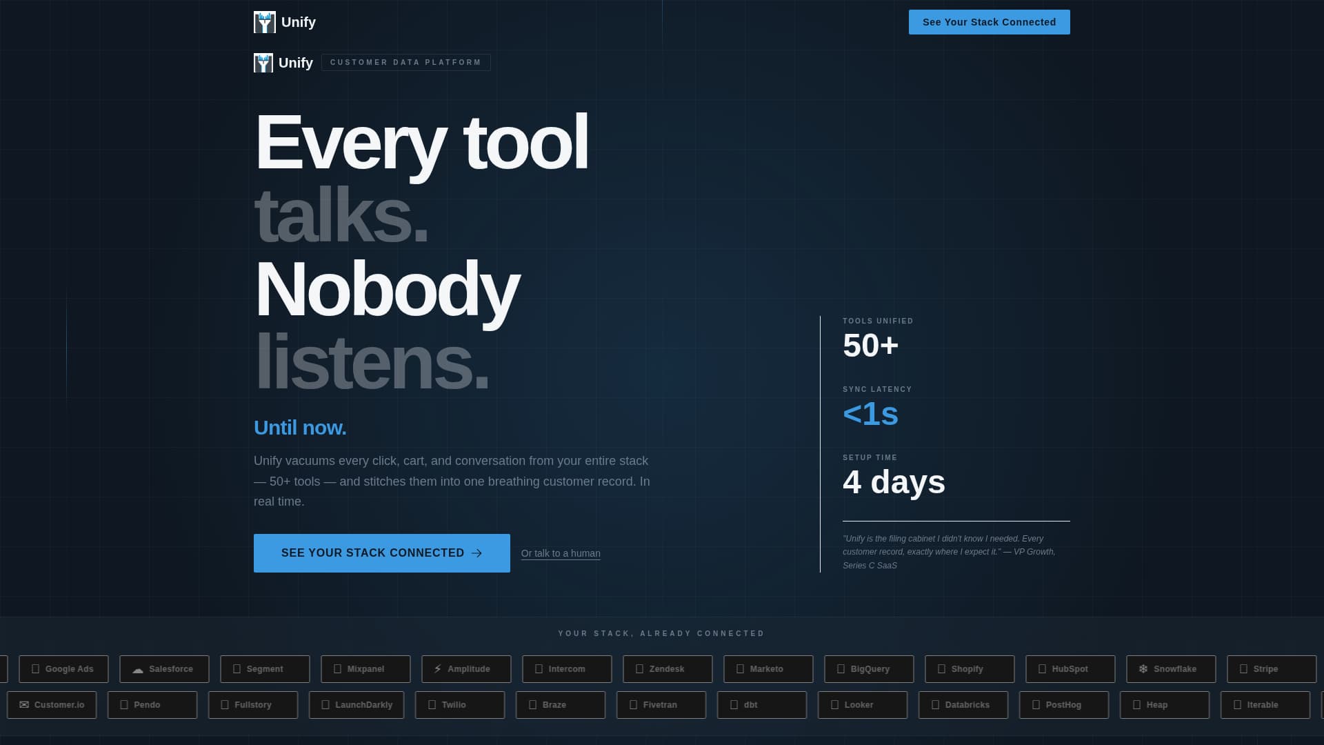Click the Heap chip icon
Image resolution: width=1324 pixels, height=745 pixels.
pos(1137,705)
